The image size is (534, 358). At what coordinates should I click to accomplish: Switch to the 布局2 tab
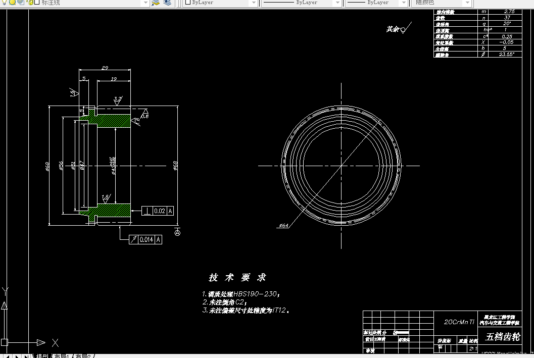point(83,356)
